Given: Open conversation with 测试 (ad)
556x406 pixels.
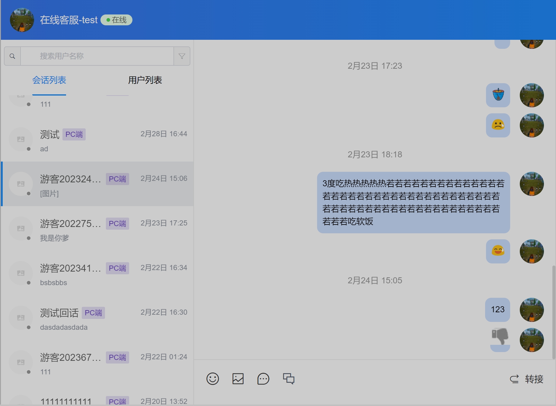Looking at the screenshot, I should coord(97,139).
